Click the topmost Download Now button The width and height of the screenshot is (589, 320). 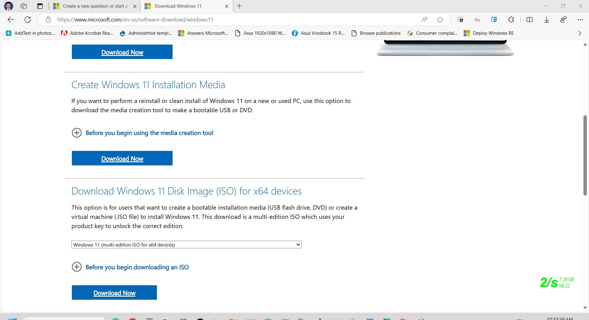(122, 52)
